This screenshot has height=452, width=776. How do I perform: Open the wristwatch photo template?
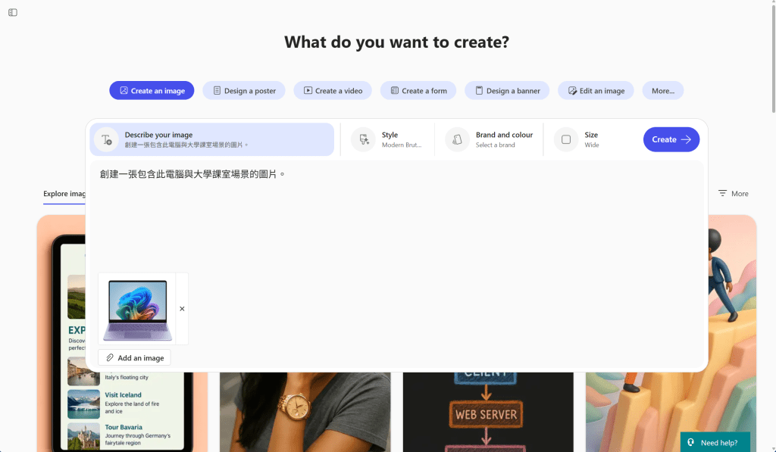pyautogui.click(x=305, y=412)
